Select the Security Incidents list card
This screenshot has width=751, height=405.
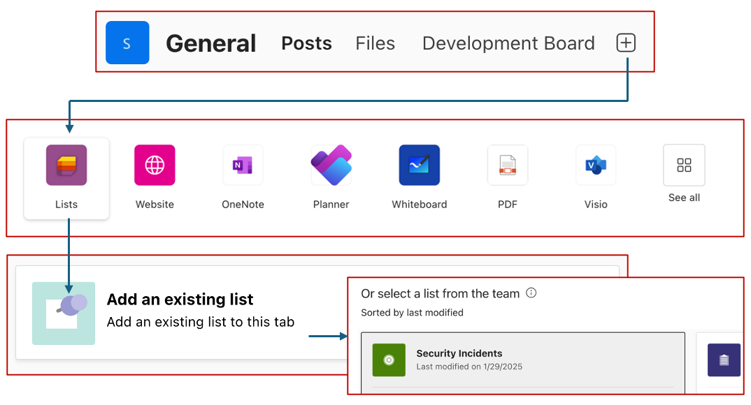[x=523, y=362]
